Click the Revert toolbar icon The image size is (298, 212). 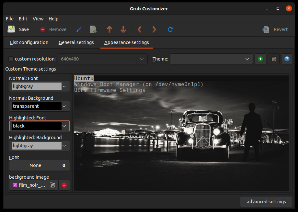pos(266,29)
